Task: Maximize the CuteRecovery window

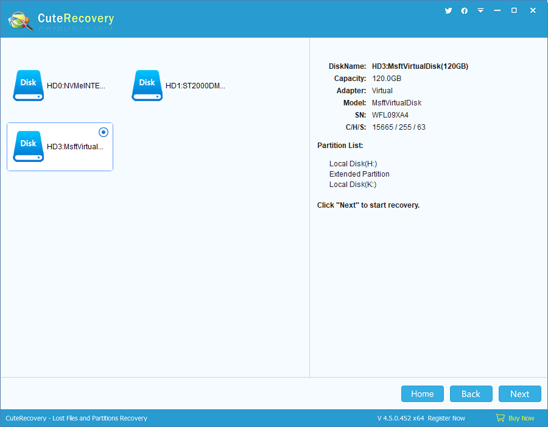Action: click(x=514, y=10)
